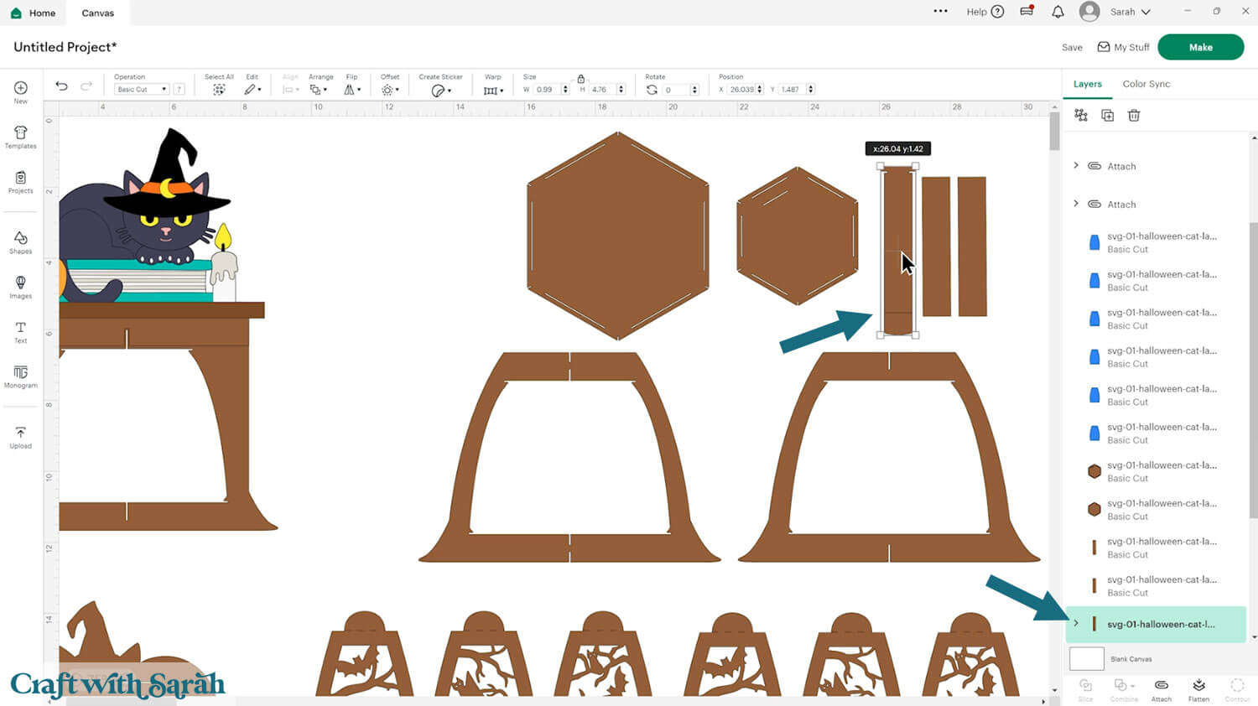The height and width of the screenshot is (706, 1258).
Task: Click the Attach button at bottom
Action: (1161, 689)
